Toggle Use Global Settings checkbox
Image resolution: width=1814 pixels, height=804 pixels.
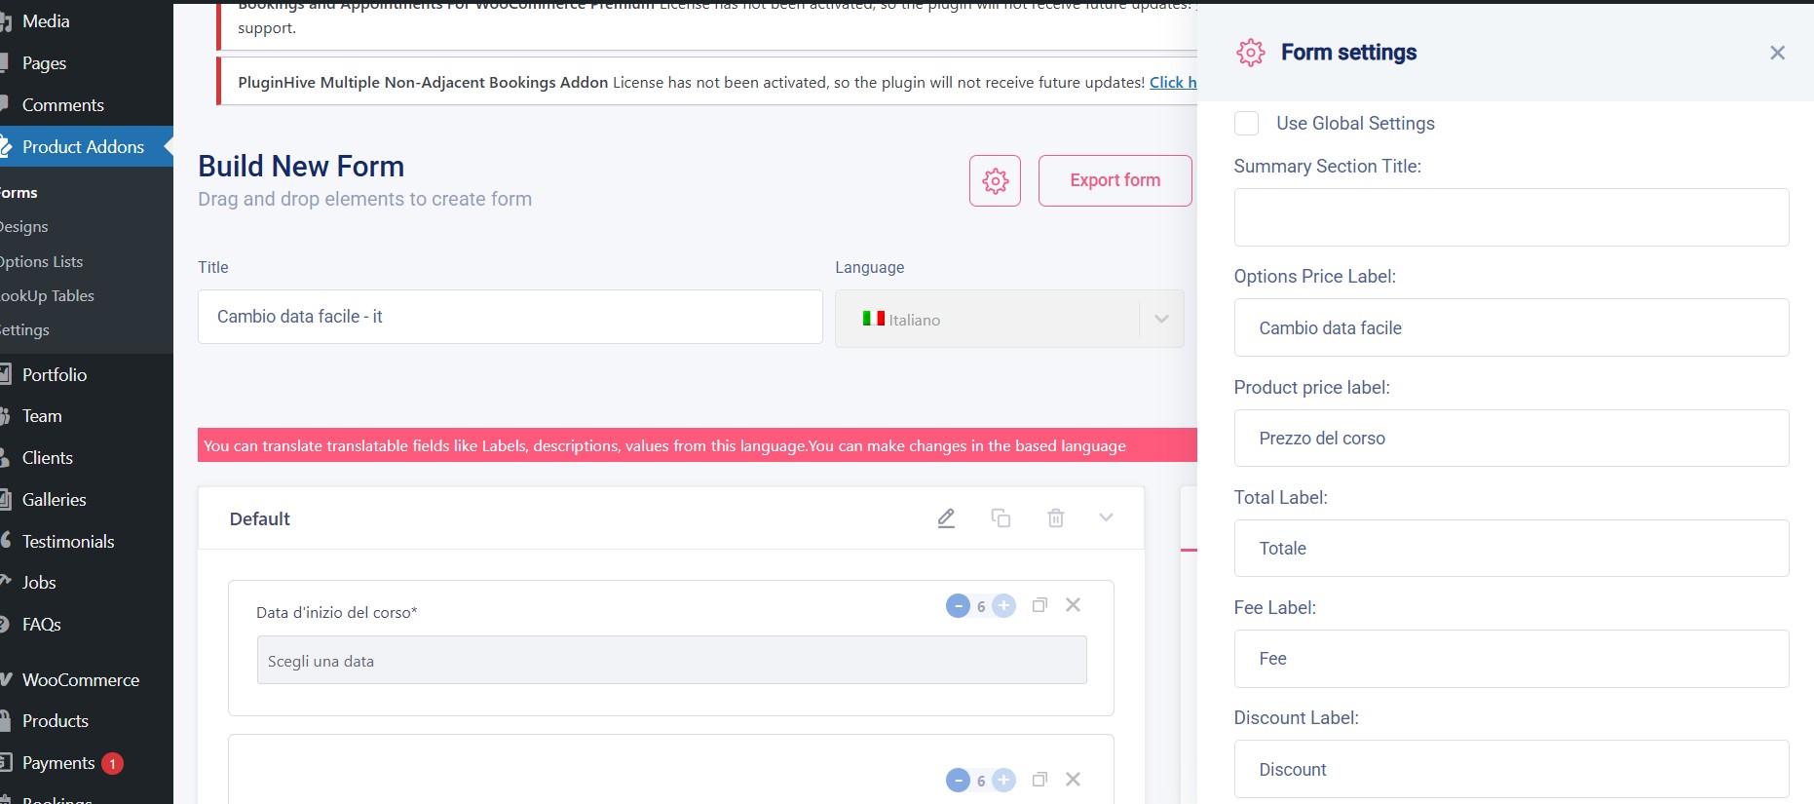pos(1246,124)
